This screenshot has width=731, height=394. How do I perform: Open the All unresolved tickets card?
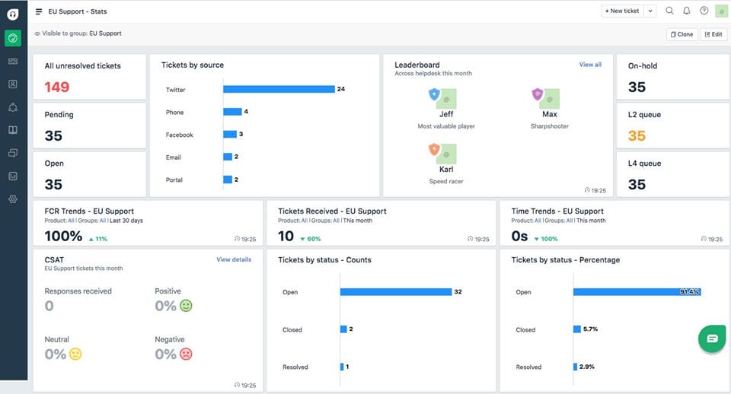click(x=89, y=77)
